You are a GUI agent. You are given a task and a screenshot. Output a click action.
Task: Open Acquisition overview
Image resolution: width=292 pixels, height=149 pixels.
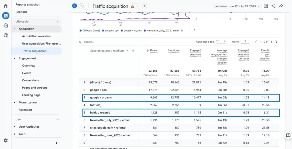coord(36,36)
